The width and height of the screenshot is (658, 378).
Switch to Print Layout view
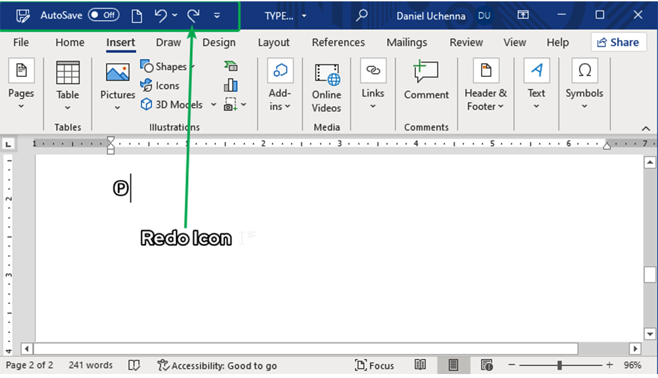(x=453, y=366)
